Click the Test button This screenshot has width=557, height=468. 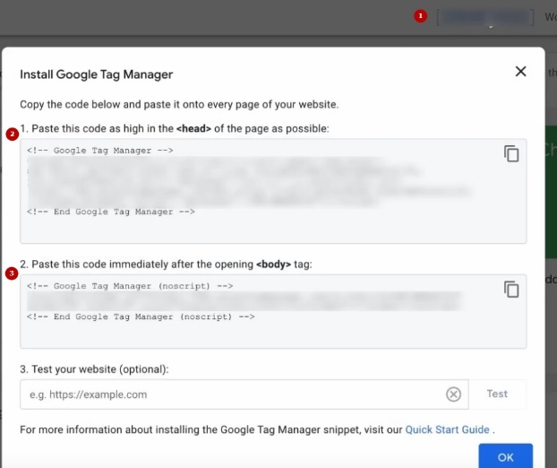(497, 394)
